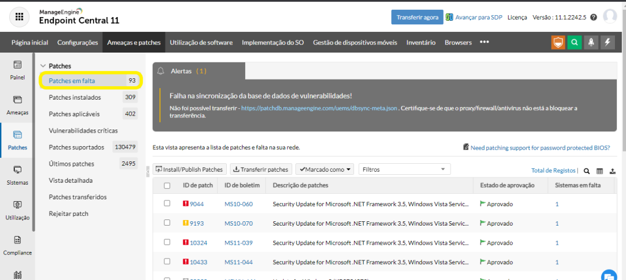Click the Transferir agora button
This screenshot has width=626, height=280.
click(417, 17)
